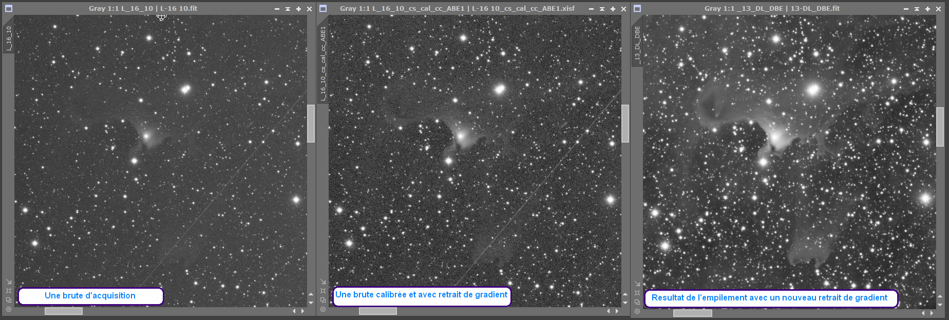Maximize the L-16 10.fit window

tap(298, 9)
